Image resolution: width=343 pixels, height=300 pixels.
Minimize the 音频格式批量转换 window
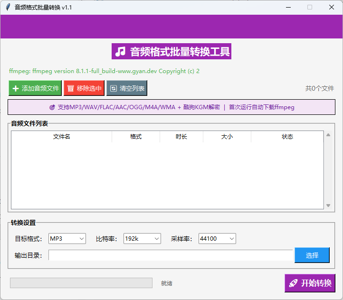(x=288, y=7)
